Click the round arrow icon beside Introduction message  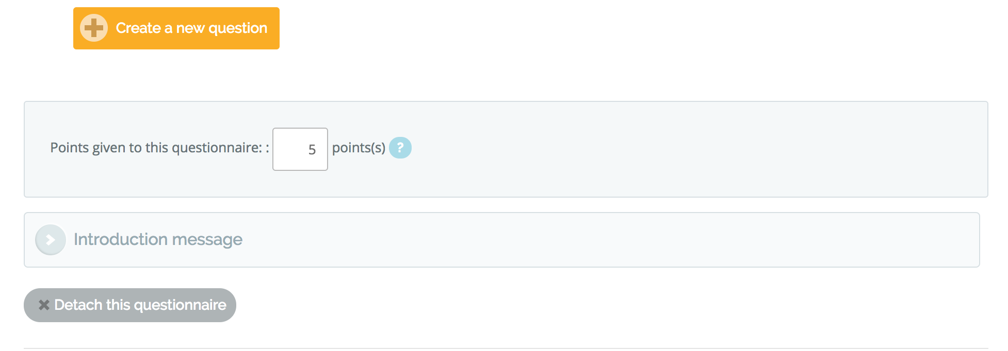point(51,240)
